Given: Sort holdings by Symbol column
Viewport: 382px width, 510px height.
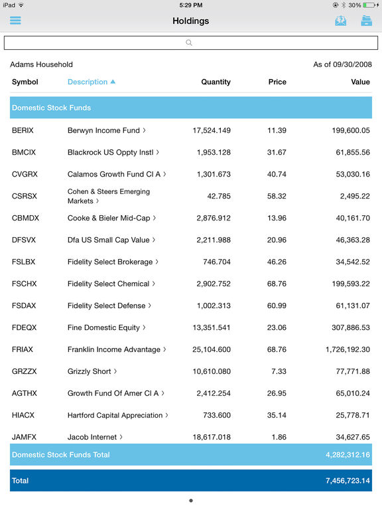Looking at the screenshot, I should tap(25, 82).
